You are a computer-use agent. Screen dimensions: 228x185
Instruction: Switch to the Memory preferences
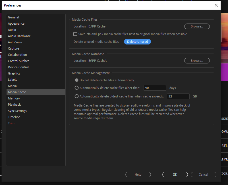14,98
